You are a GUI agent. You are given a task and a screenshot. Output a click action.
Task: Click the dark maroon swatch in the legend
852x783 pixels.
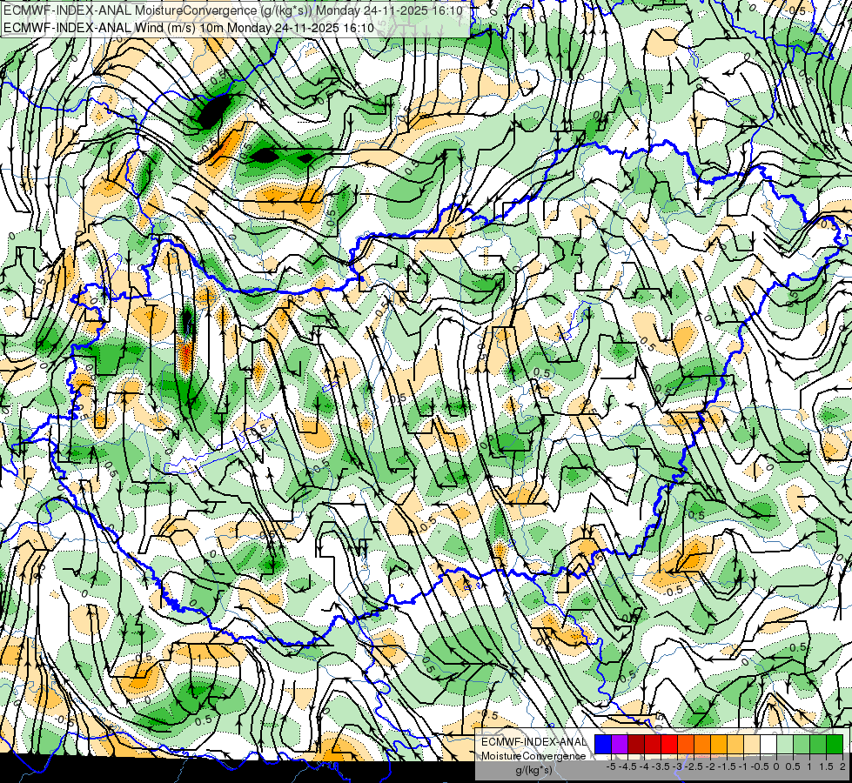[x=636, y=745]
